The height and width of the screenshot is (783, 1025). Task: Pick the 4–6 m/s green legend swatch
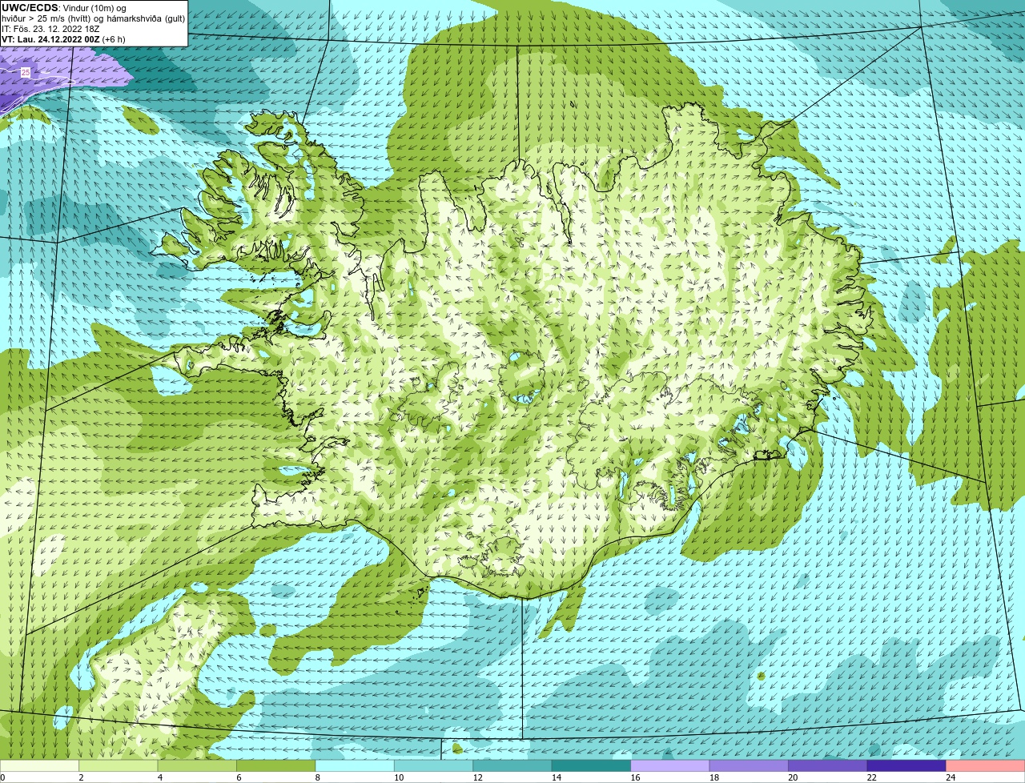pos(198,766)
